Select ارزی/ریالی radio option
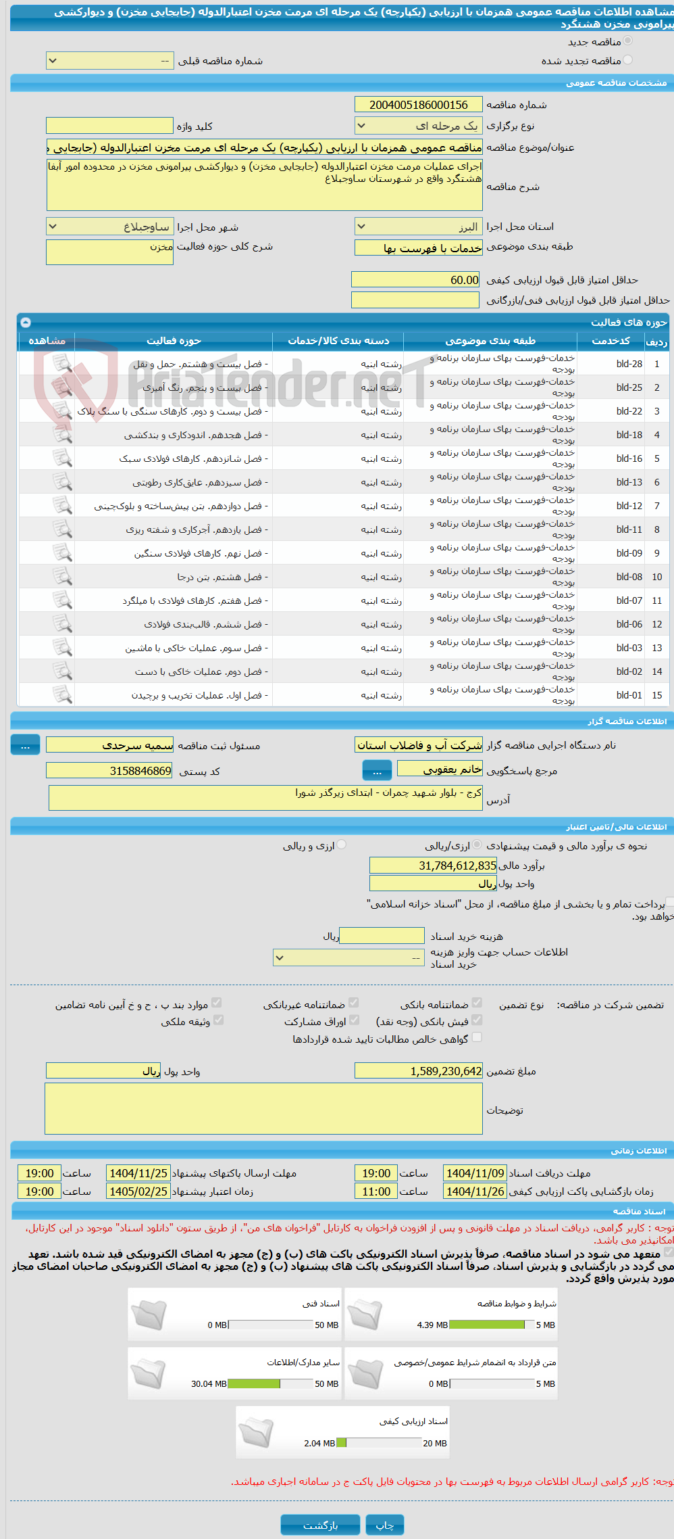 pos(477,845)
